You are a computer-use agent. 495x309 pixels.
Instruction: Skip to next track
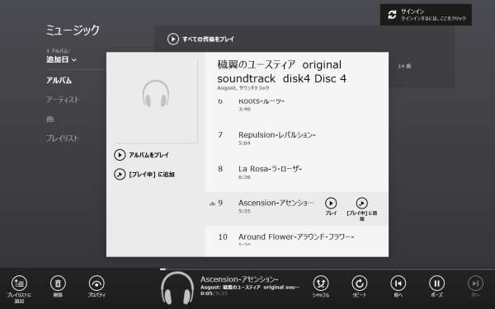[475, 283]
